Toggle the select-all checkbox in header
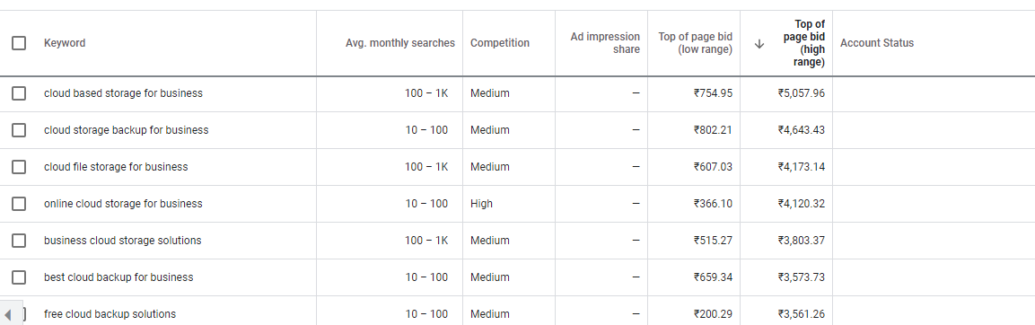The image size is (1035, 325). [x=19, y=43]
